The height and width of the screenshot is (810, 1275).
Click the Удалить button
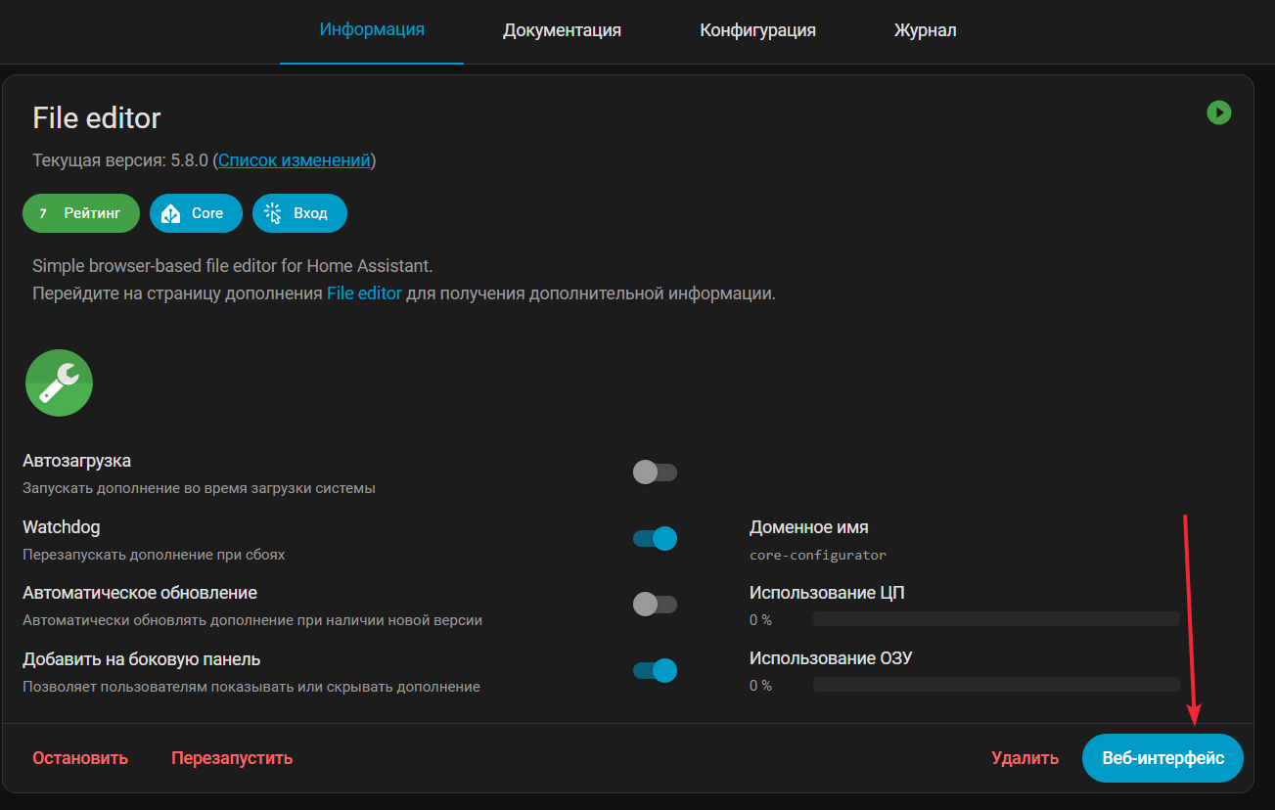pos(1025,758)
